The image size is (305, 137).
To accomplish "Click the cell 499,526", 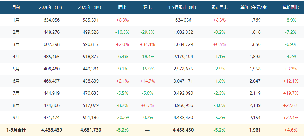I will (91, 32).
